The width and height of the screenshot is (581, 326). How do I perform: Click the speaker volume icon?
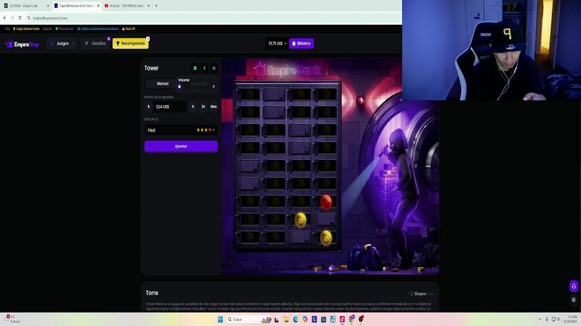(214, 68)
